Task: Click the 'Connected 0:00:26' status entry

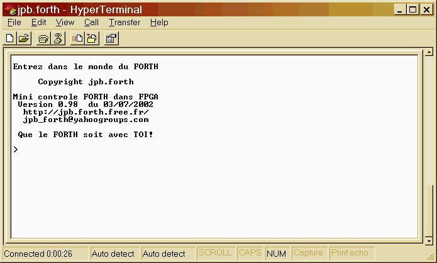Action: [45, 254]
